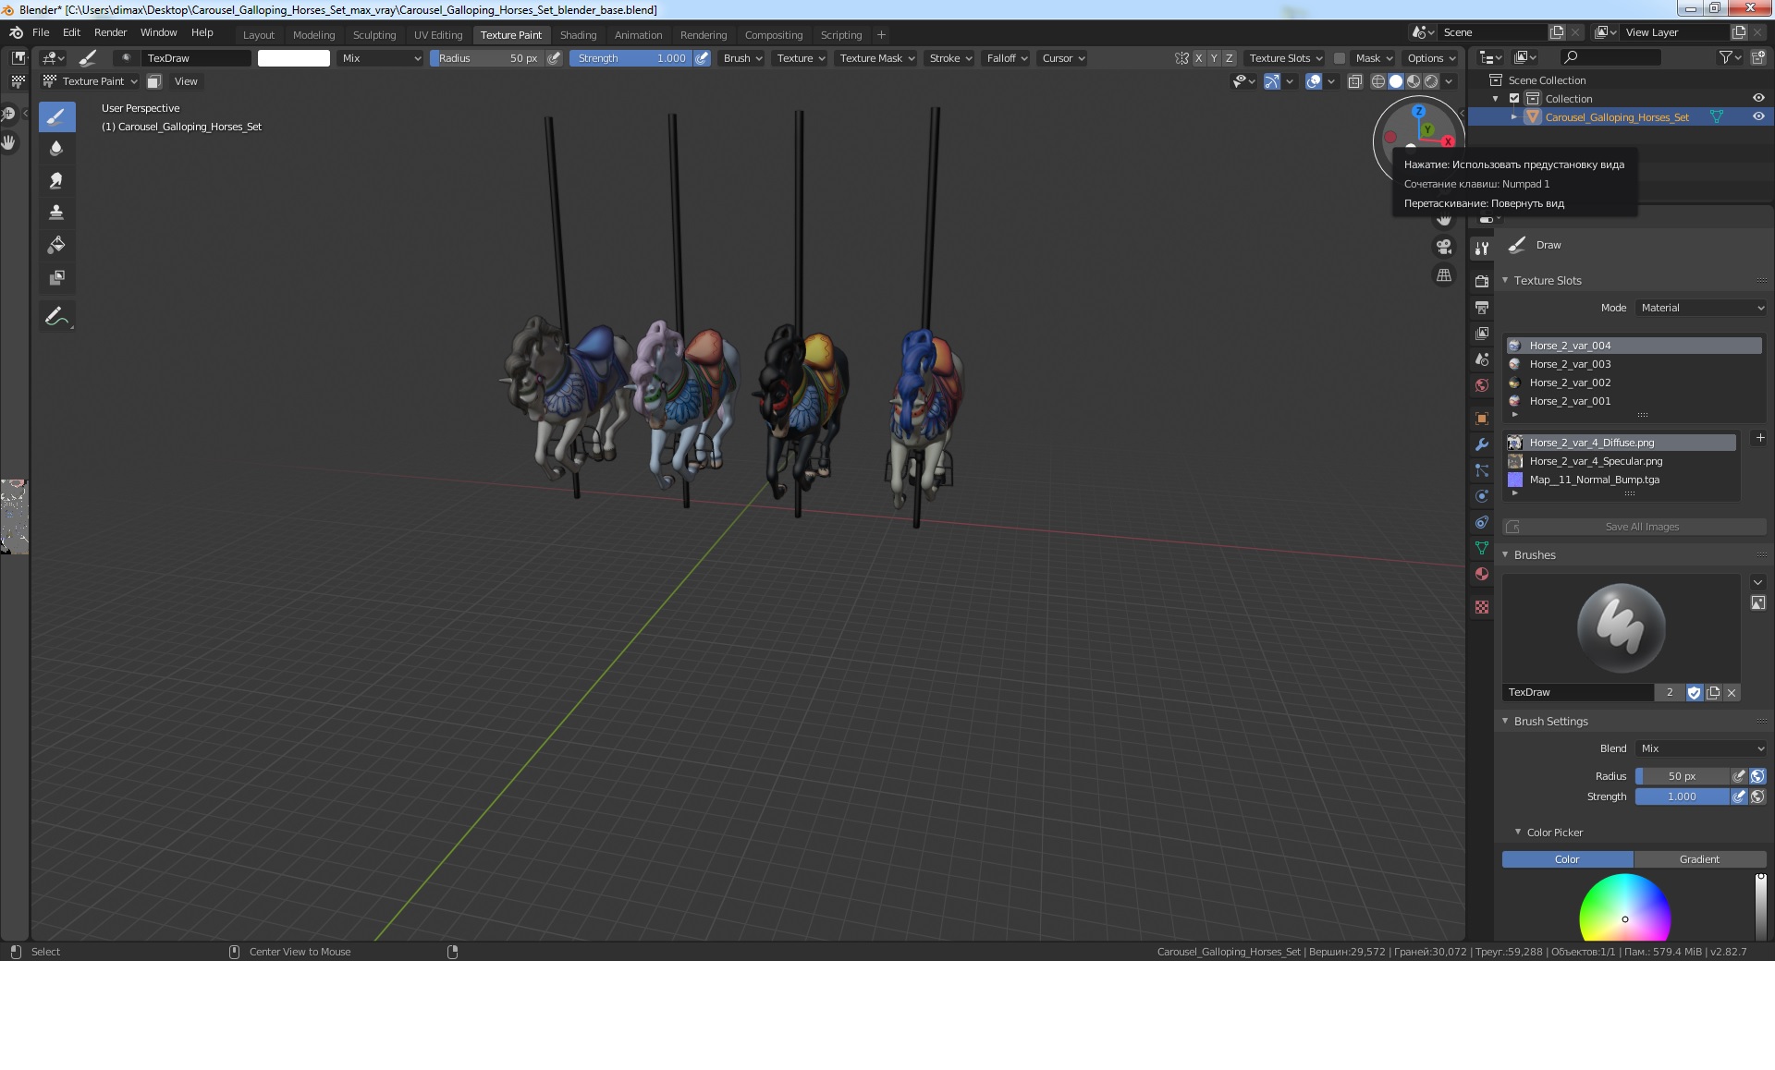Select the Smear tool icon
The width and height of the screenshot is (1775, 1070).
pos(55,178)
